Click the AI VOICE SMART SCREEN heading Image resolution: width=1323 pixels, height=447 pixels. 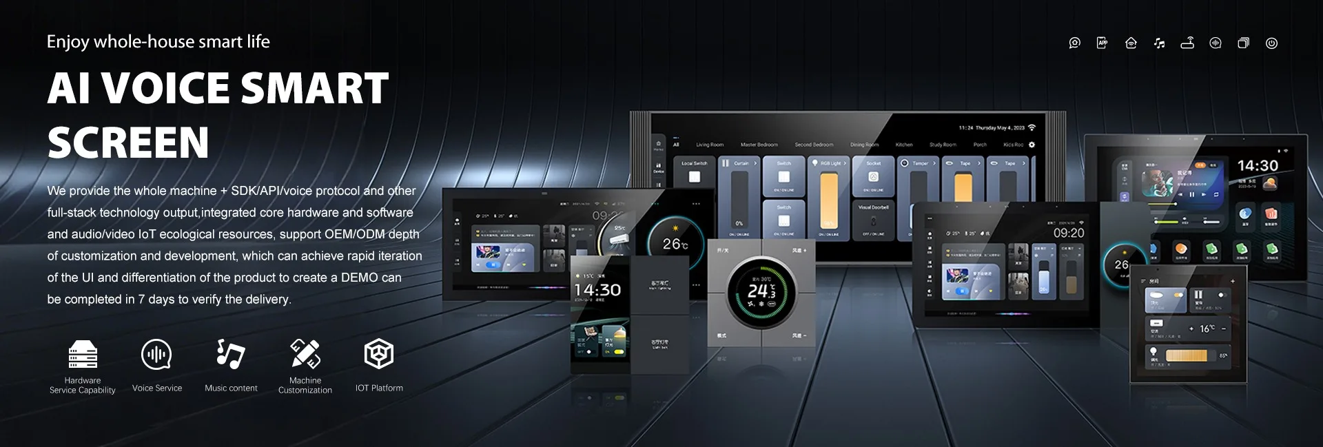tap(218, 115)
